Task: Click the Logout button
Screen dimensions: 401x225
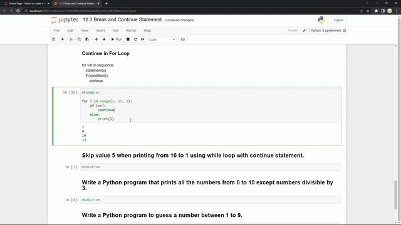Action: point(338,20)
